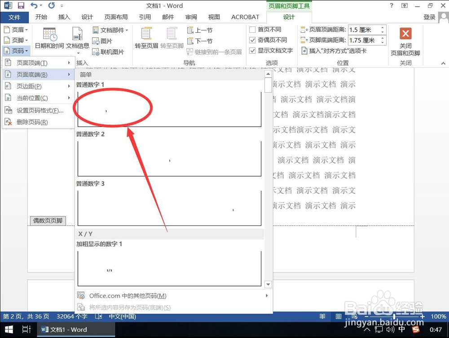
Task: Close Header and Footer with red X
Action: click(x=405, y=42)
